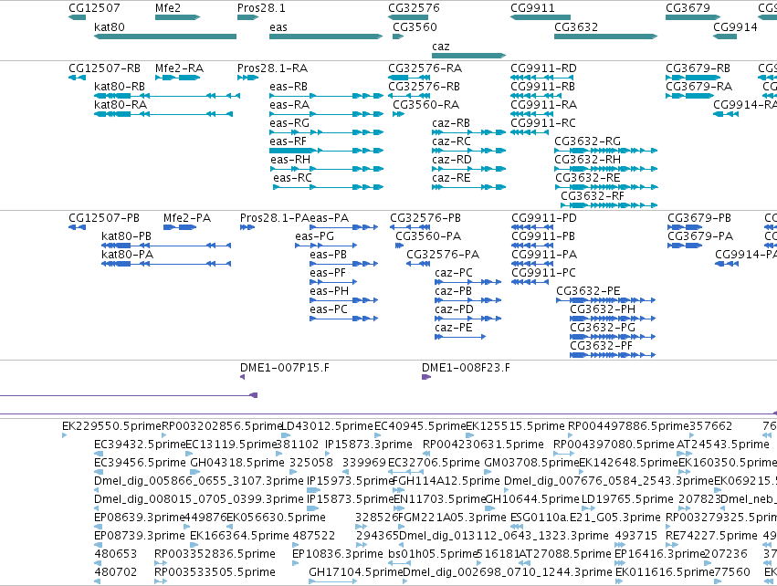
Task: Select the eas-PG protein label
Action: pos(315,236)
